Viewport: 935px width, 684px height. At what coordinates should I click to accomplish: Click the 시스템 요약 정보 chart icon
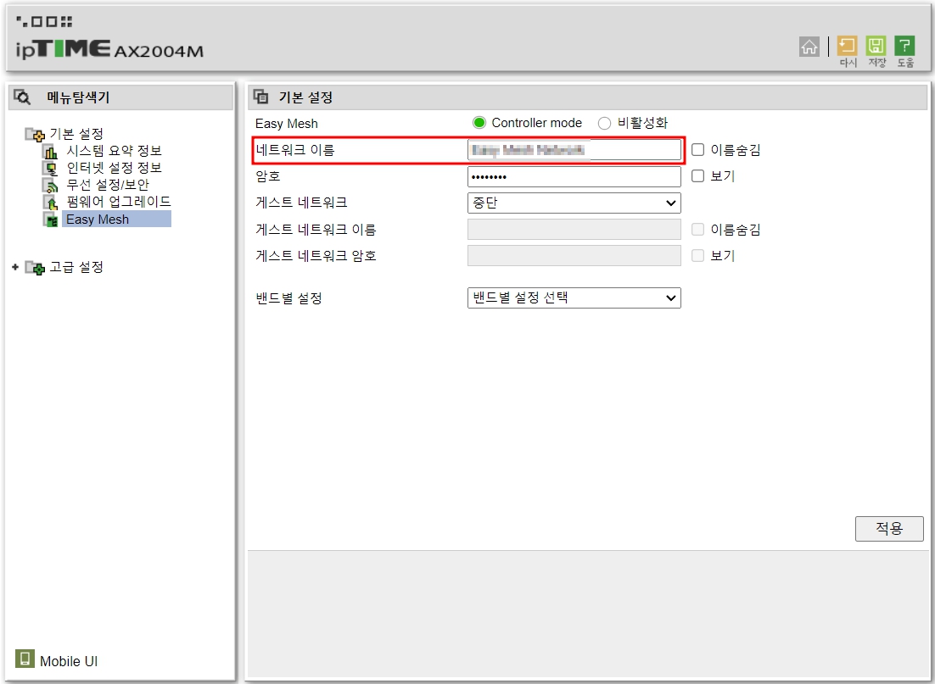(x=51, y=152)
